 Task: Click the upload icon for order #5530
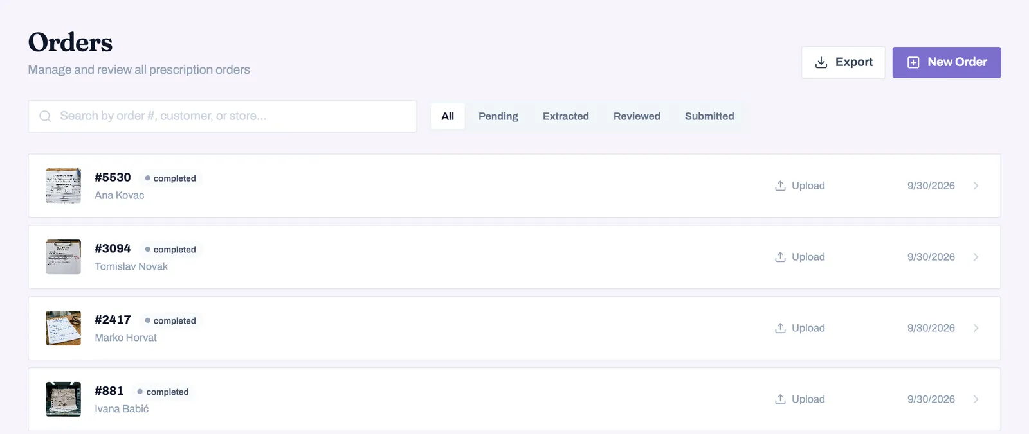(780, 186)
